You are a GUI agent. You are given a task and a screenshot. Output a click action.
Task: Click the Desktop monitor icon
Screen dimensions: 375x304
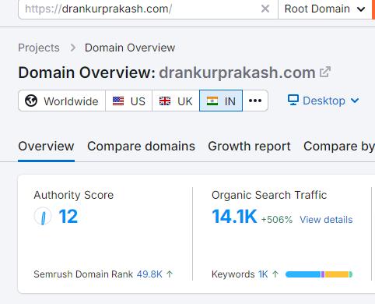point(293,101)
